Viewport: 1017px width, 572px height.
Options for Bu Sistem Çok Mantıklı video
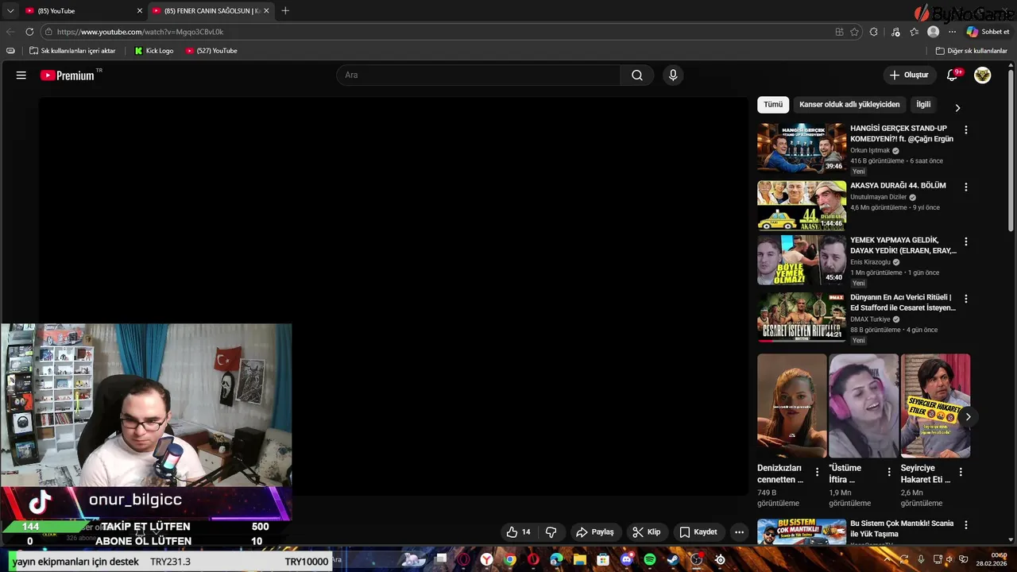(966, 524)
